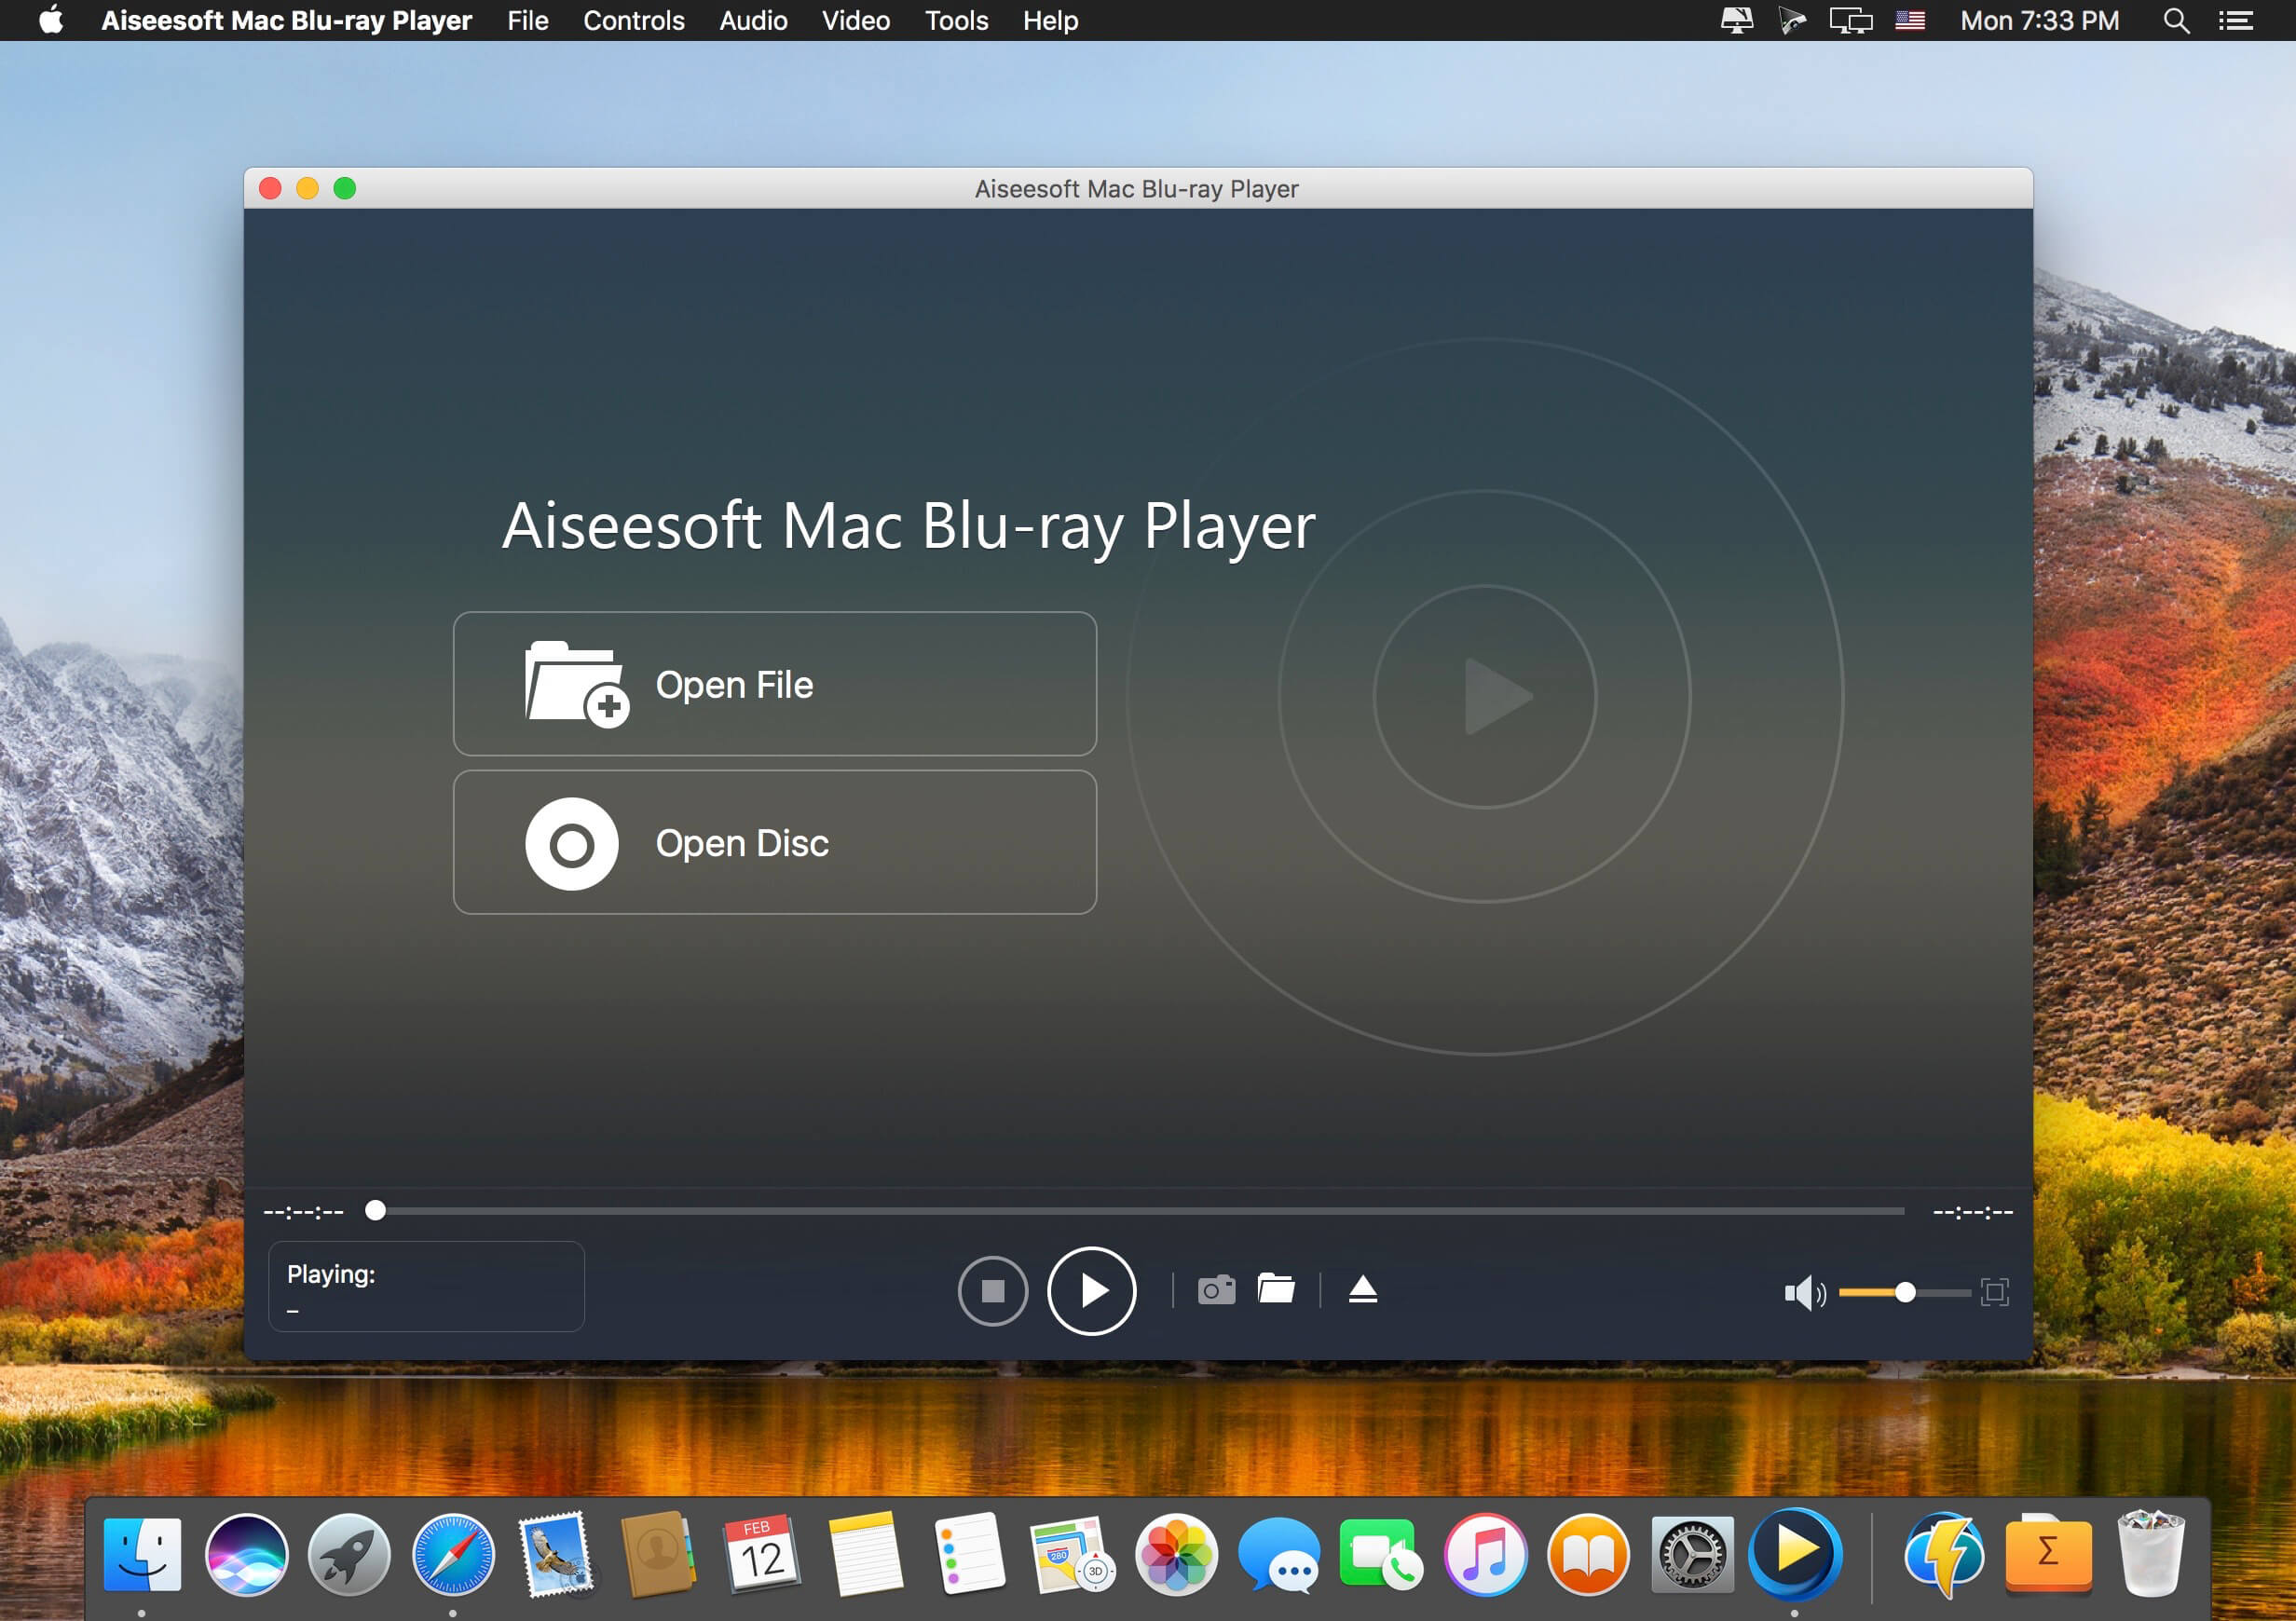
Task: Open a file via the folder icon
Action: 1277,1290
